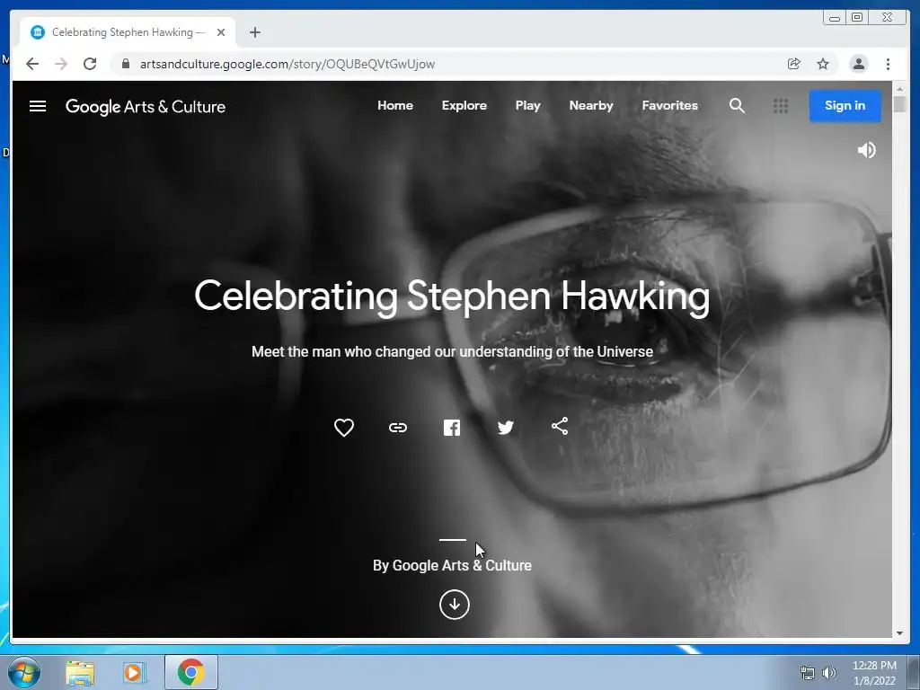Click the padlock site info icon
This screenshot has height=690, width=920.
(126, 64)
